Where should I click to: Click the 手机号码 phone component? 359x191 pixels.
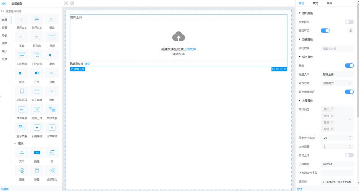[x=22, y=91]
